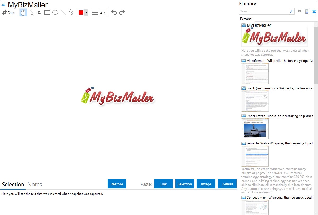Select the text annotation tool

[39, 12]
